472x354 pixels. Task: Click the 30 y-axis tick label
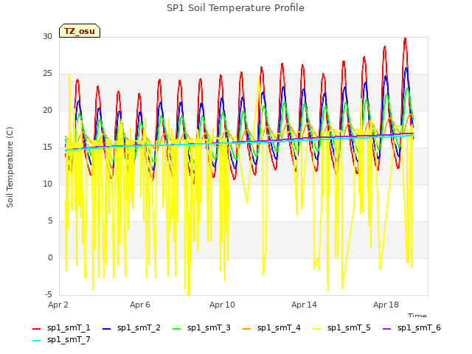47,36
